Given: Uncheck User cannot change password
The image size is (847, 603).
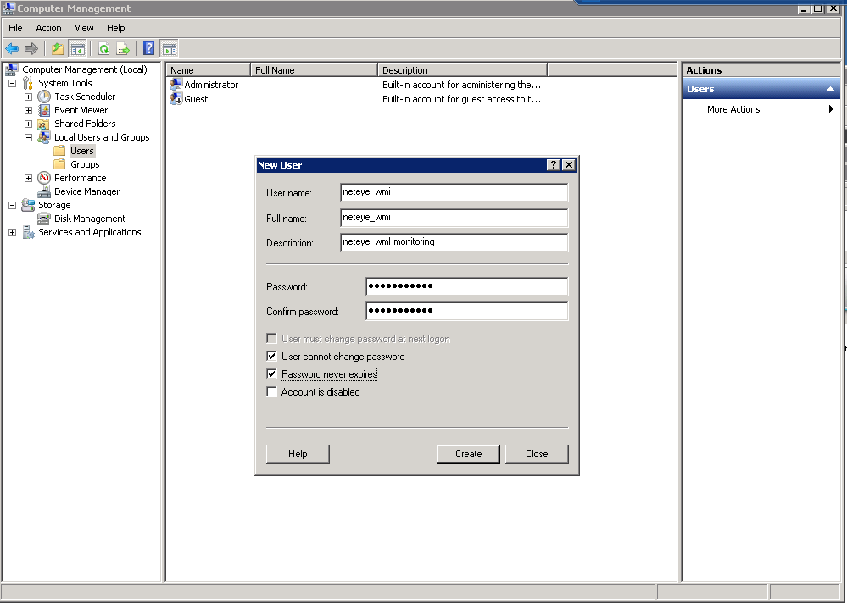Looking at the screenshot, I should pyautogui.click(x=271, y=356).
